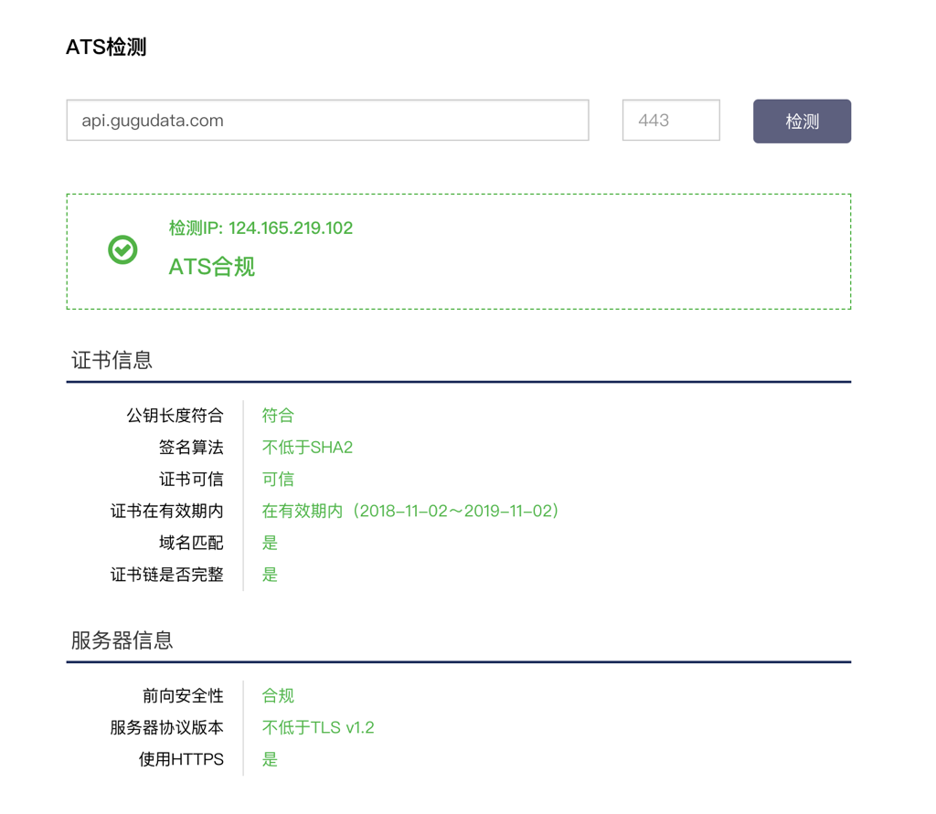Click the 符合 result for 公钥长度符合
Screen dimensions: 936x814
pyautogui.click(x=277, y=416)
